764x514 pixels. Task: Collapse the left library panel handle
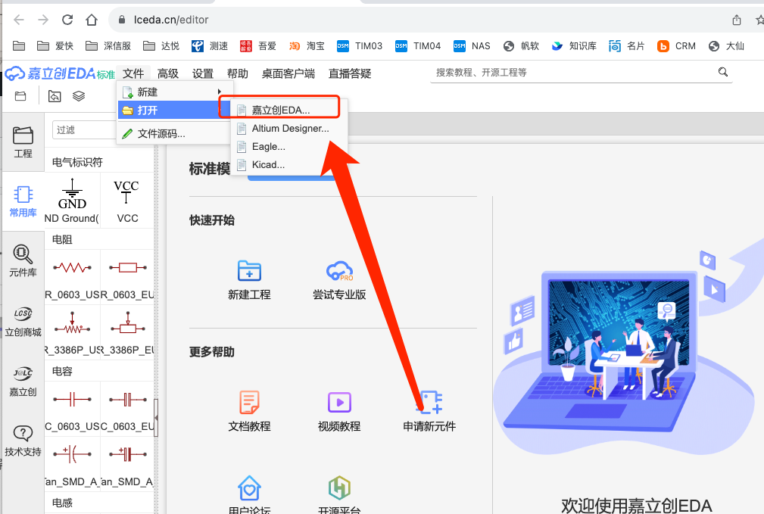click(156, 418)
